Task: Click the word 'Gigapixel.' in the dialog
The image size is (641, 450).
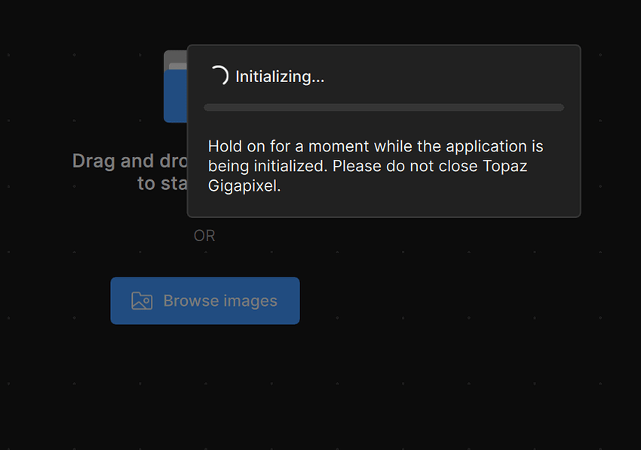Action: (x=244, y=186)
